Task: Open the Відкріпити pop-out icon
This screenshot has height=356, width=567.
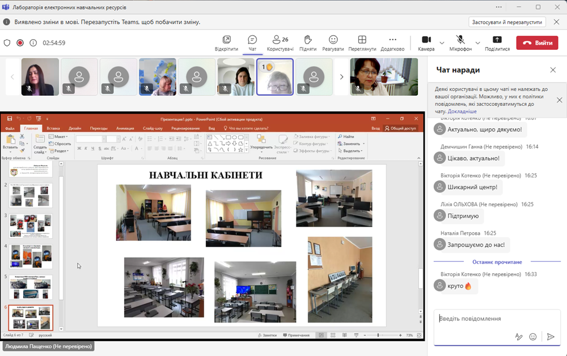Action: click(x=226, y=40)
